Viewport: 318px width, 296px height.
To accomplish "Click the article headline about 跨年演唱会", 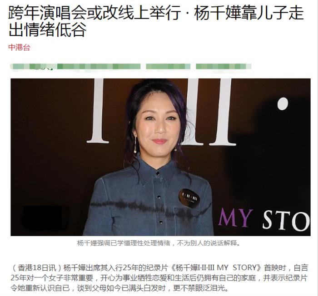I will [x=156, y=21].
